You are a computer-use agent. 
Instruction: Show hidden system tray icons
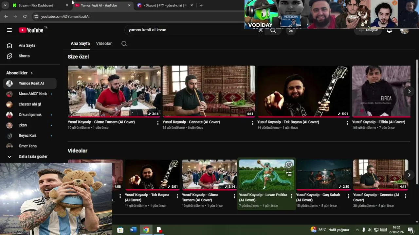[x=357, y=230]
